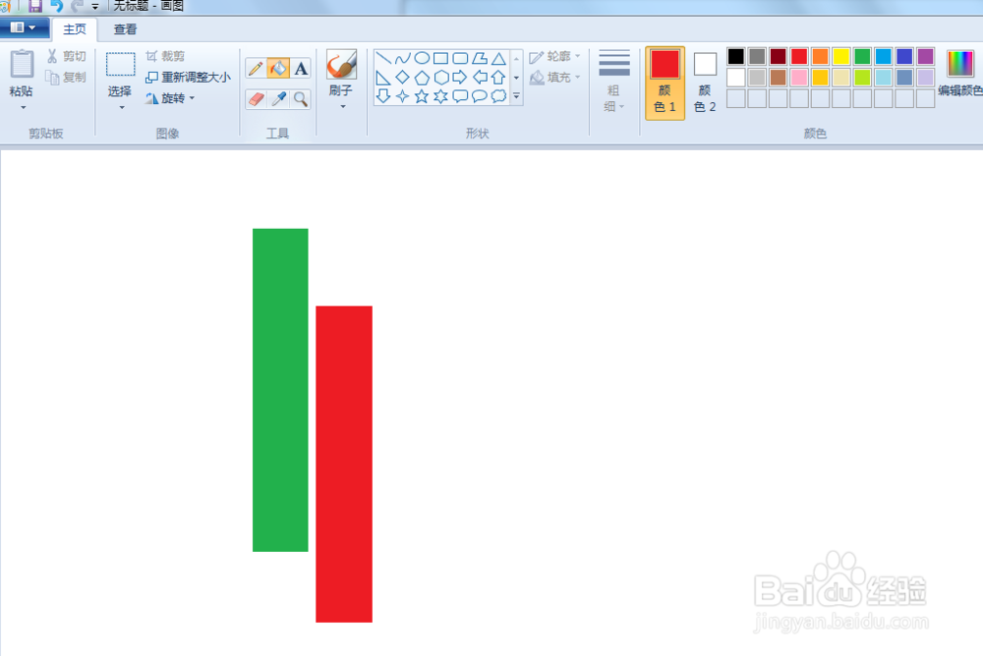This screenshot has height=656, width=983.
Task: Open the blue Paint file menu button
Action: click(x=24, y=28)
